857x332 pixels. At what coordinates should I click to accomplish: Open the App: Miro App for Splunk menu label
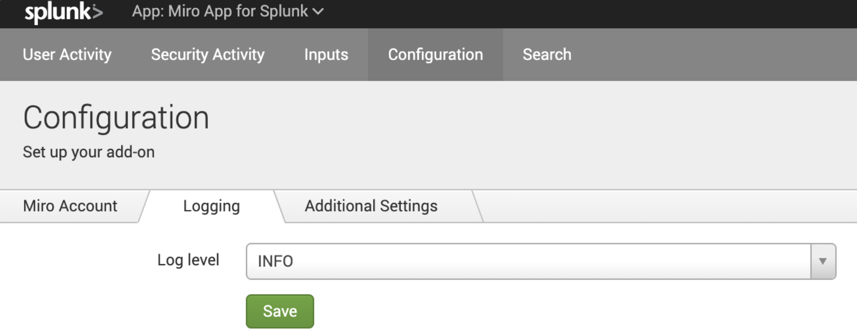pos(220,12)
